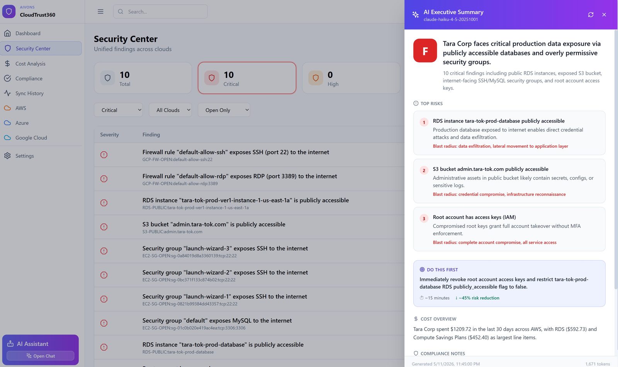Open Sync History page

tap(41, 93)
